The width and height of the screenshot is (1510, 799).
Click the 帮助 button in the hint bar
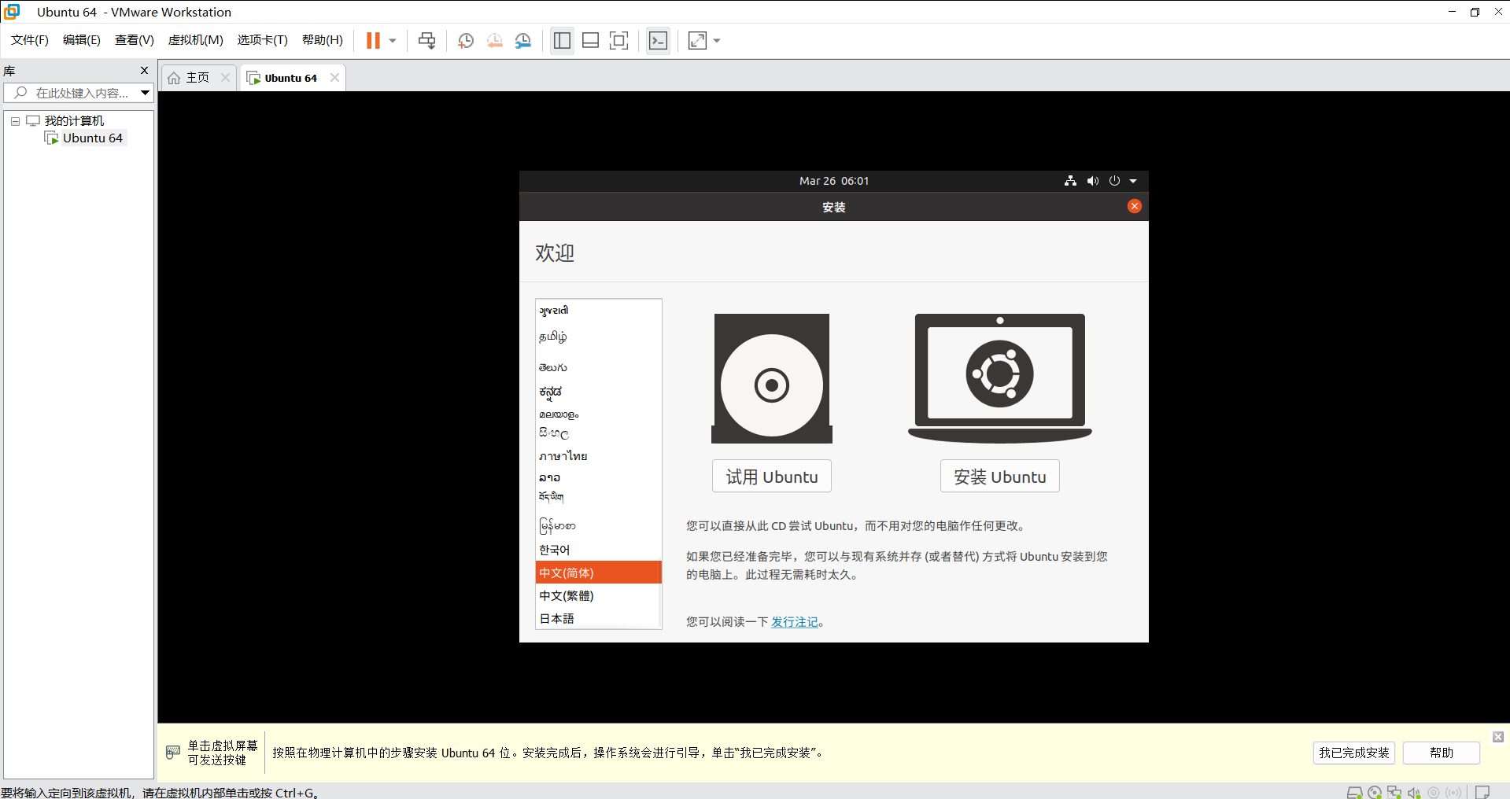tap(1442, 753)
